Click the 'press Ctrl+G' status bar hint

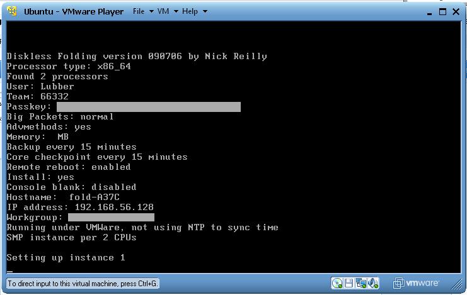pyautogui.click(x=83, y=284)
